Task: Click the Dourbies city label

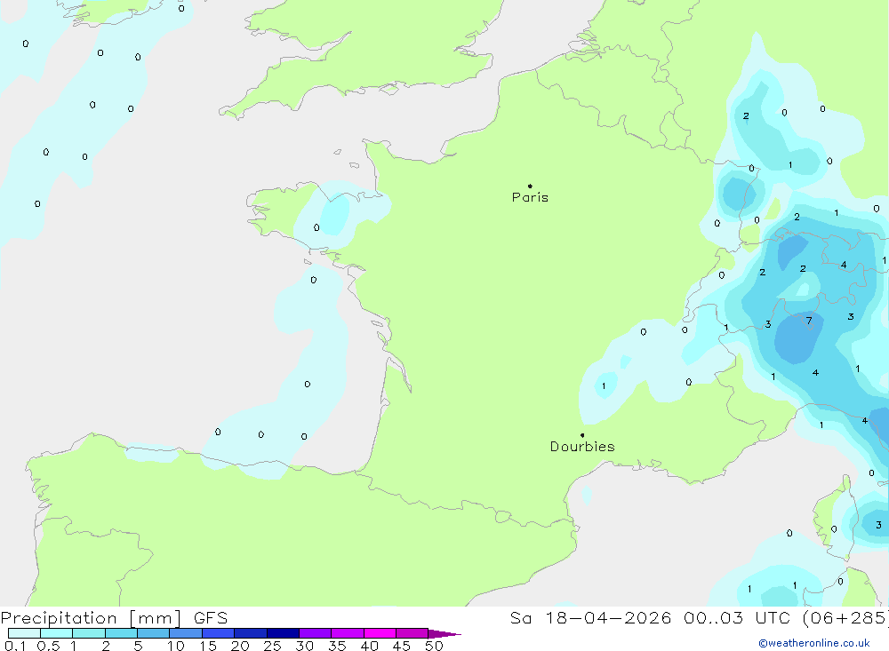Action: coord(582,447)
